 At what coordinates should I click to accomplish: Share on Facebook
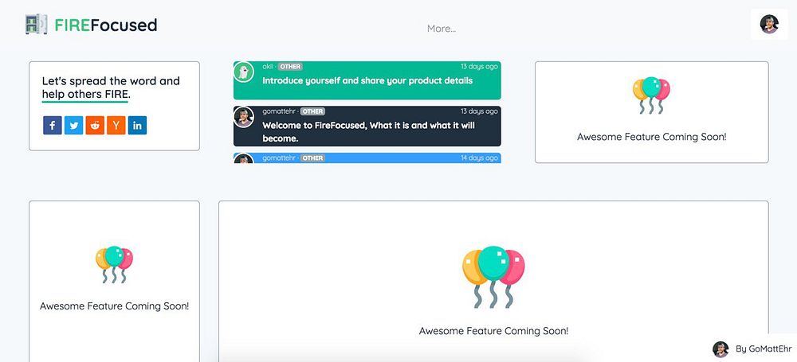tap(53, 125)
